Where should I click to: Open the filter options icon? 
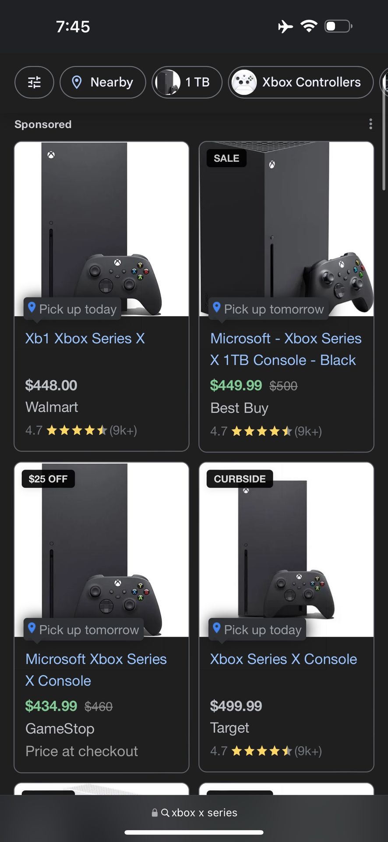pos(34,82)
